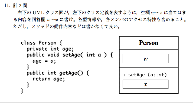The width and height of the screenshot is (193, 103).
Task: Click the question number 11 label
Action: pyautogui.click(x=7, y=5)
